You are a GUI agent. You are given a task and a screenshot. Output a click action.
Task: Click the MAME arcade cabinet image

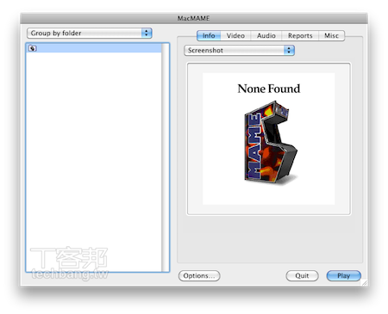pyautogui.click(x=271, y=142)
